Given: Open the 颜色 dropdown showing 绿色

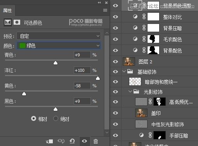Looking at the screenshot, I should coord(59,46).
